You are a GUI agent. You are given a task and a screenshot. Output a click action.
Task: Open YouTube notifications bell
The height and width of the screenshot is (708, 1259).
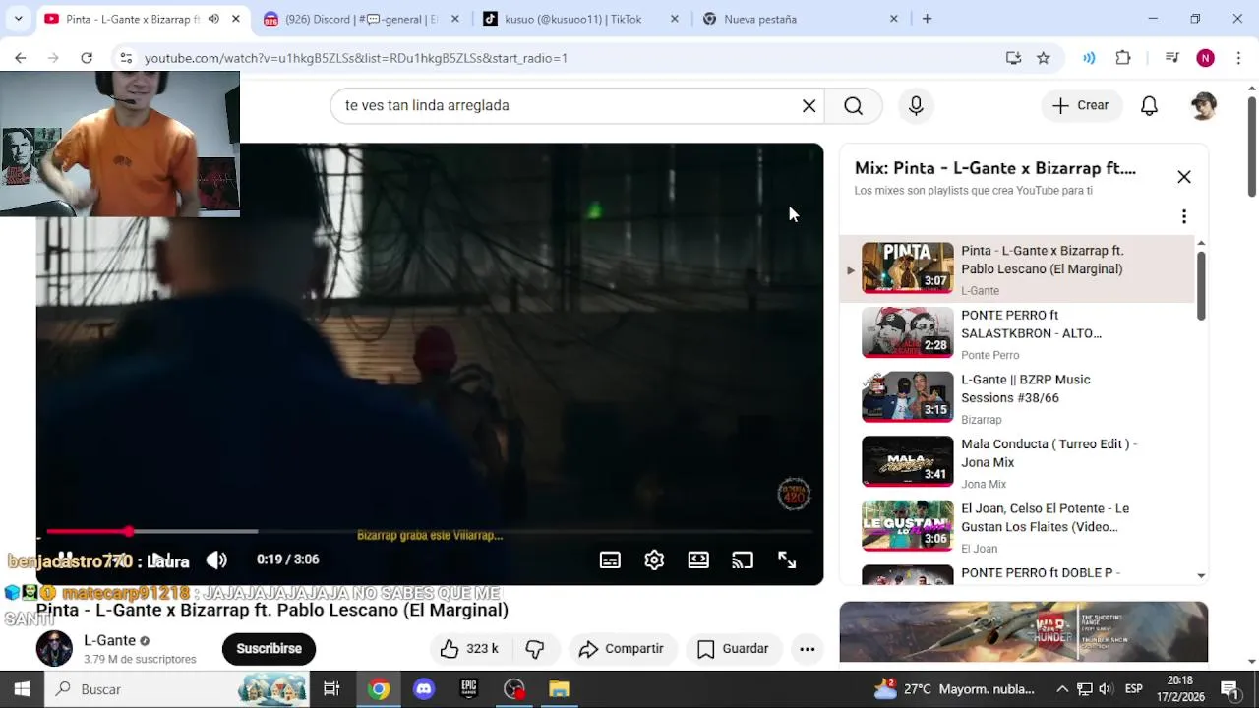click(1149, 105)
